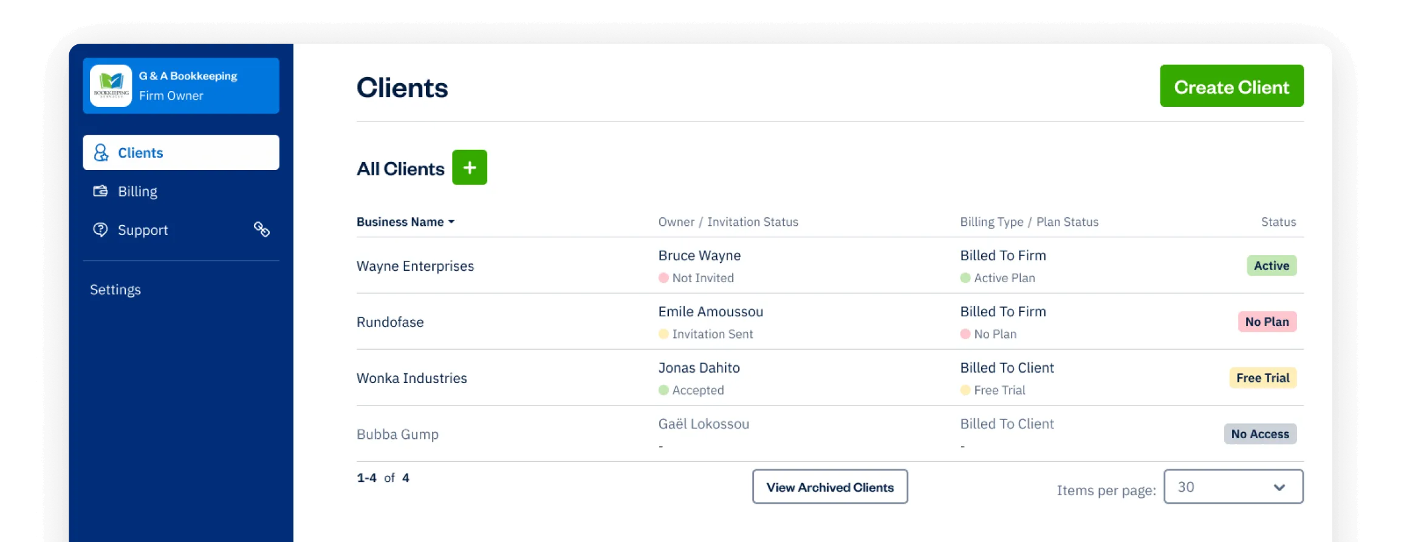Click the Active status badge for Wayne Enterprises
The width and height of the screenshot is (1401, 542).
1271,266
